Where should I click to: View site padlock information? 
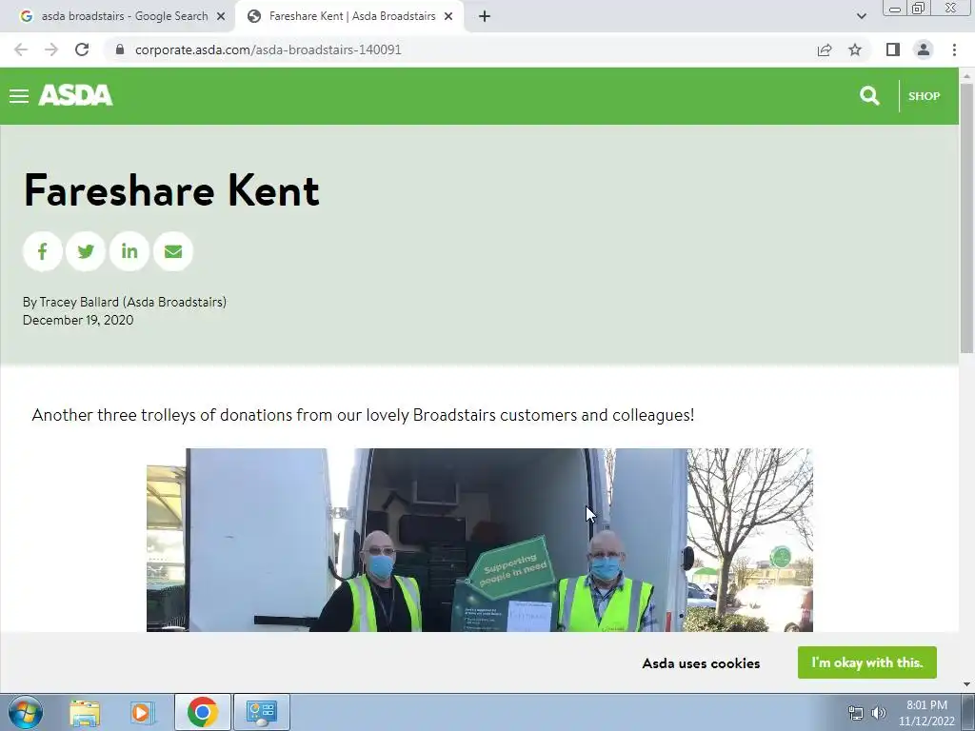click(x=120, y=49)
